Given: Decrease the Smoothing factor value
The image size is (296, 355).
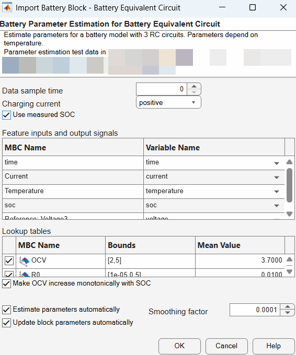Looking at the screenshot, I should click(288, 313).
